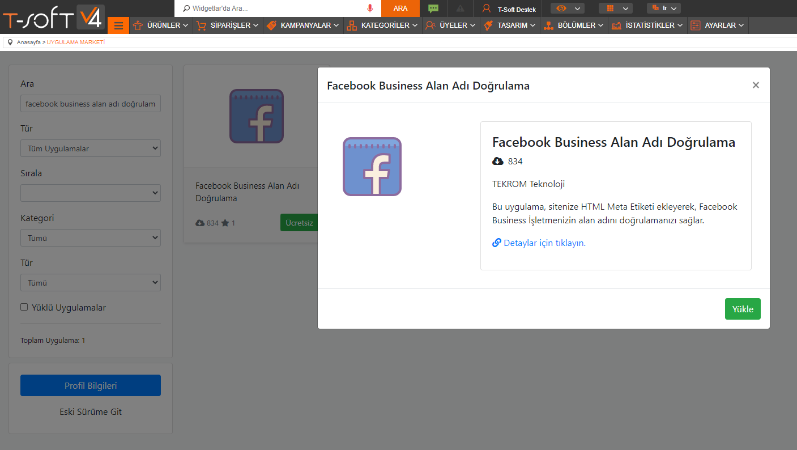Click the star rating icon on the app card

click(x=225, y=223)
